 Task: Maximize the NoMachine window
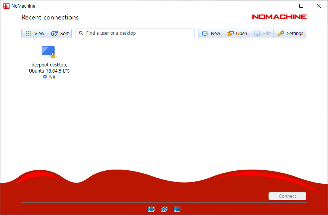301,6
